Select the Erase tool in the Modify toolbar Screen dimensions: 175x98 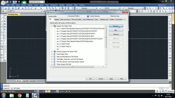[x=5, y=16]
